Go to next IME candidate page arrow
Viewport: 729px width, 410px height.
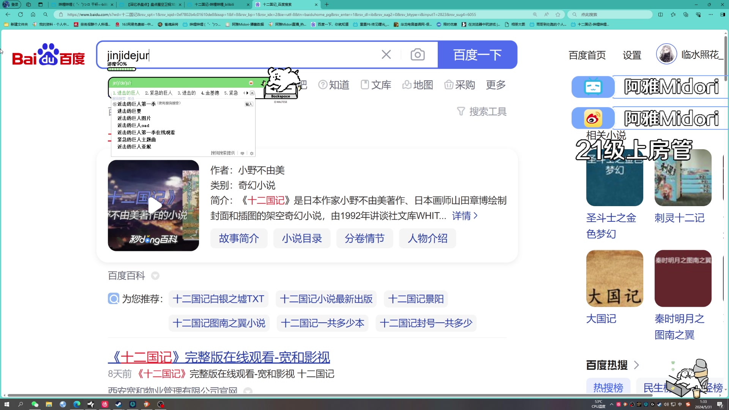click(248, 93)
